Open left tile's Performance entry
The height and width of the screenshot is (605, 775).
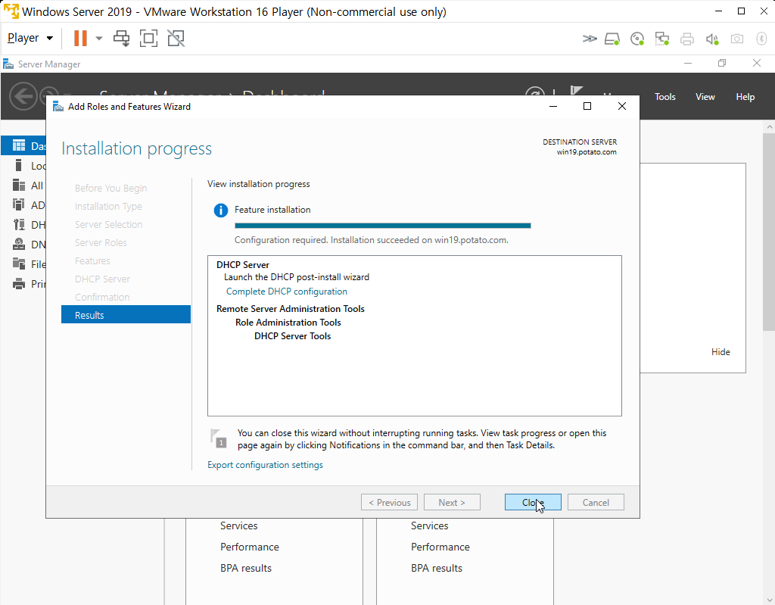click(x=250, y=547)
